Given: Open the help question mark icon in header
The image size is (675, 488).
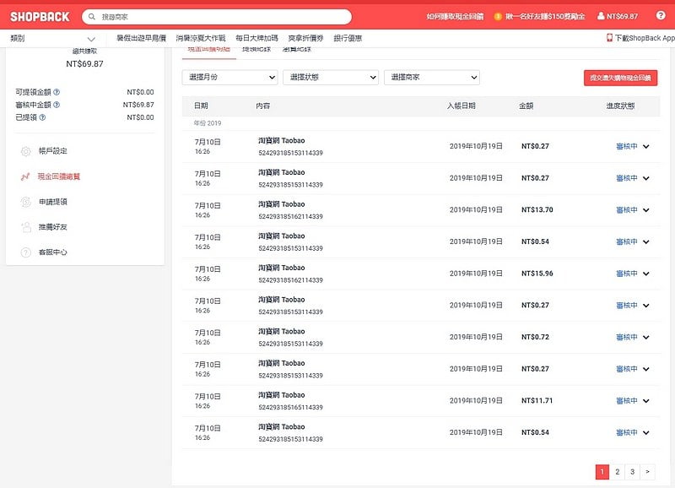Looking at the screenshot, I should click(661, 15).
